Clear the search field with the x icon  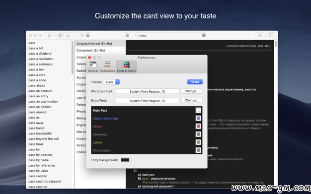point(204,35)
